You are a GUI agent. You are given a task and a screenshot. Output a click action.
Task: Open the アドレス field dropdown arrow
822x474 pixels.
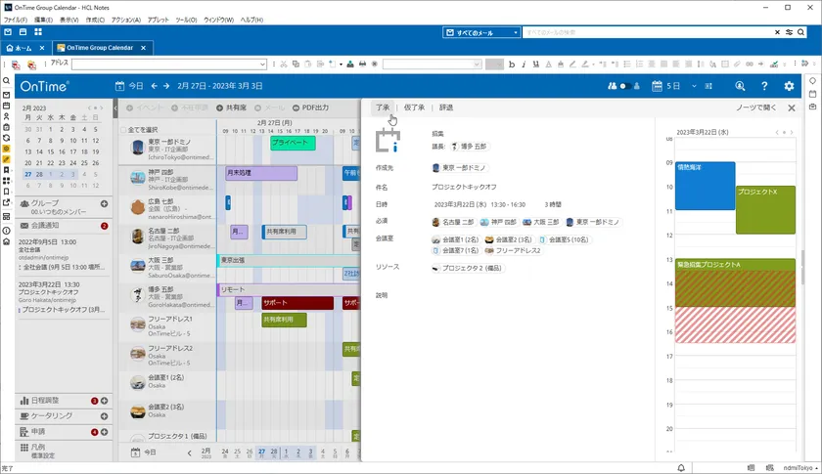262,65
